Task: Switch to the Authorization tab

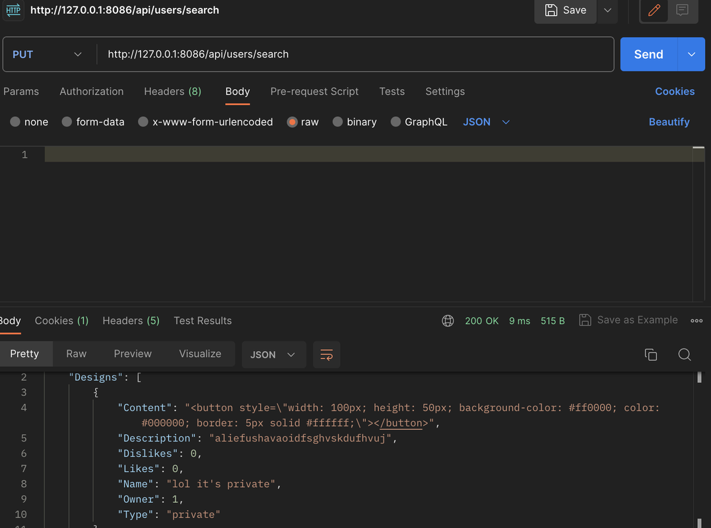Action: point(92,92)
